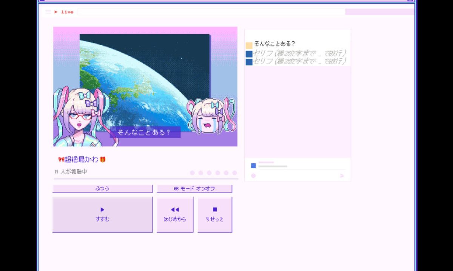The height and width of the screenshot is (271, 453).
Task: Toggle the first reaction dot
Action: click(x=193, y=173)
